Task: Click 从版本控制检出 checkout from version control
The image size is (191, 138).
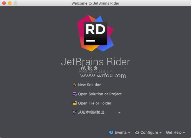Action: pyautogui.click(x=91, y=112)
